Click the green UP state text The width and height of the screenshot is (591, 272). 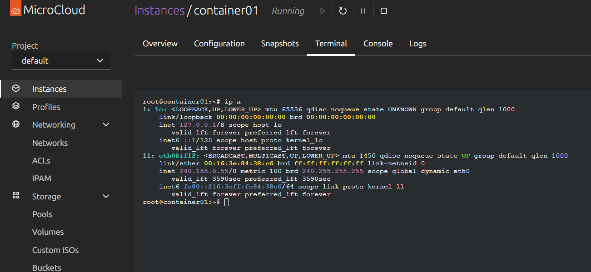click(x=466, y=156)
